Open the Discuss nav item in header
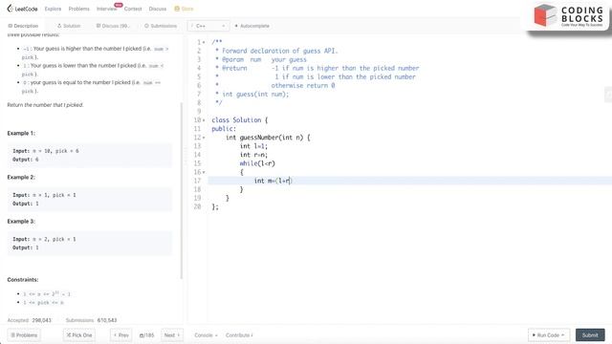 (157, 9)
